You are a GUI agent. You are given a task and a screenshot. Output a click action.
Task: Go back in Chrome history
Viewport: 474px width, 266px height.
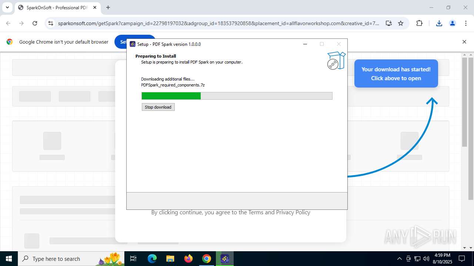tap(8, 23)
